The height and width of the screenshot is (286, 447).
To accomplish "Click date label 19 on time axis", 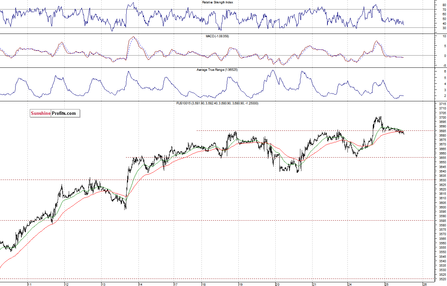I will (x=240, y=284).
